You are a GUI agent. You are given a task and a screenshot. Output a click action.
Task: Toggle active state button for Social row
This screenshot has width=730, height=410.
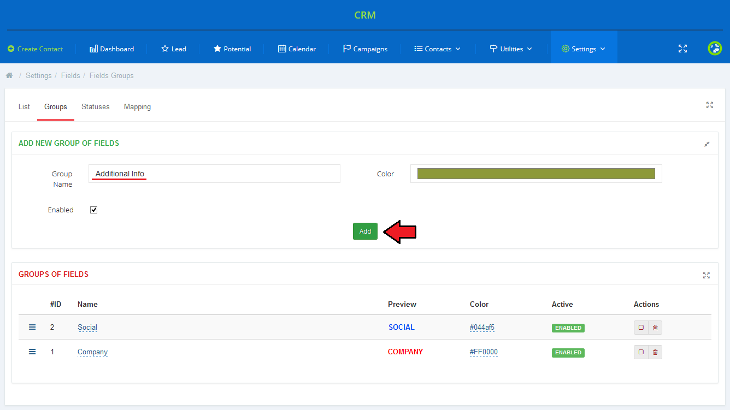(641, 328)
